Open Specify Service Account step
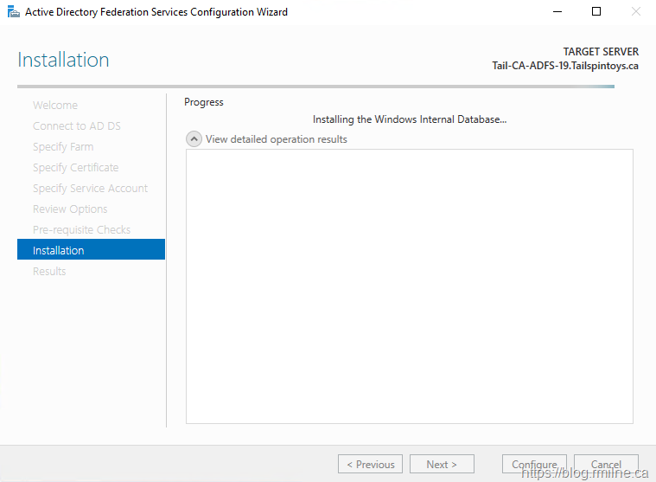Viewport: 656px width, 482px height. [90, 189]
